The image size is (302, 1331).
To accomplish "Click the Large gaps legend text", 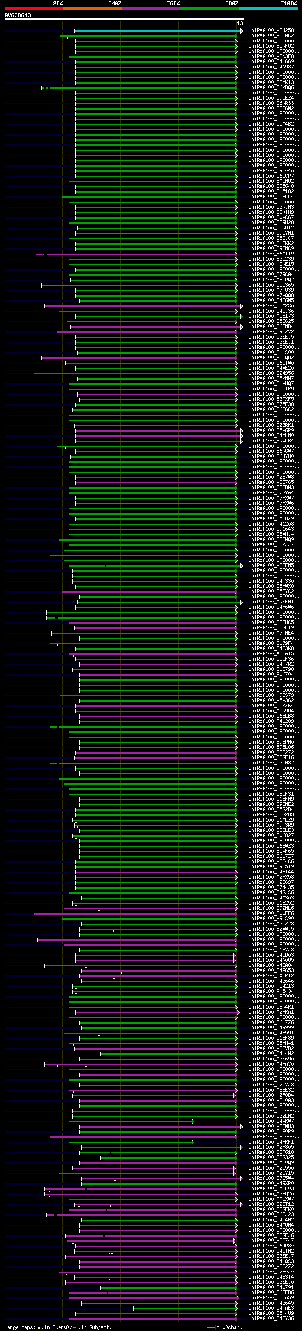I will [x=20, y=1327].
